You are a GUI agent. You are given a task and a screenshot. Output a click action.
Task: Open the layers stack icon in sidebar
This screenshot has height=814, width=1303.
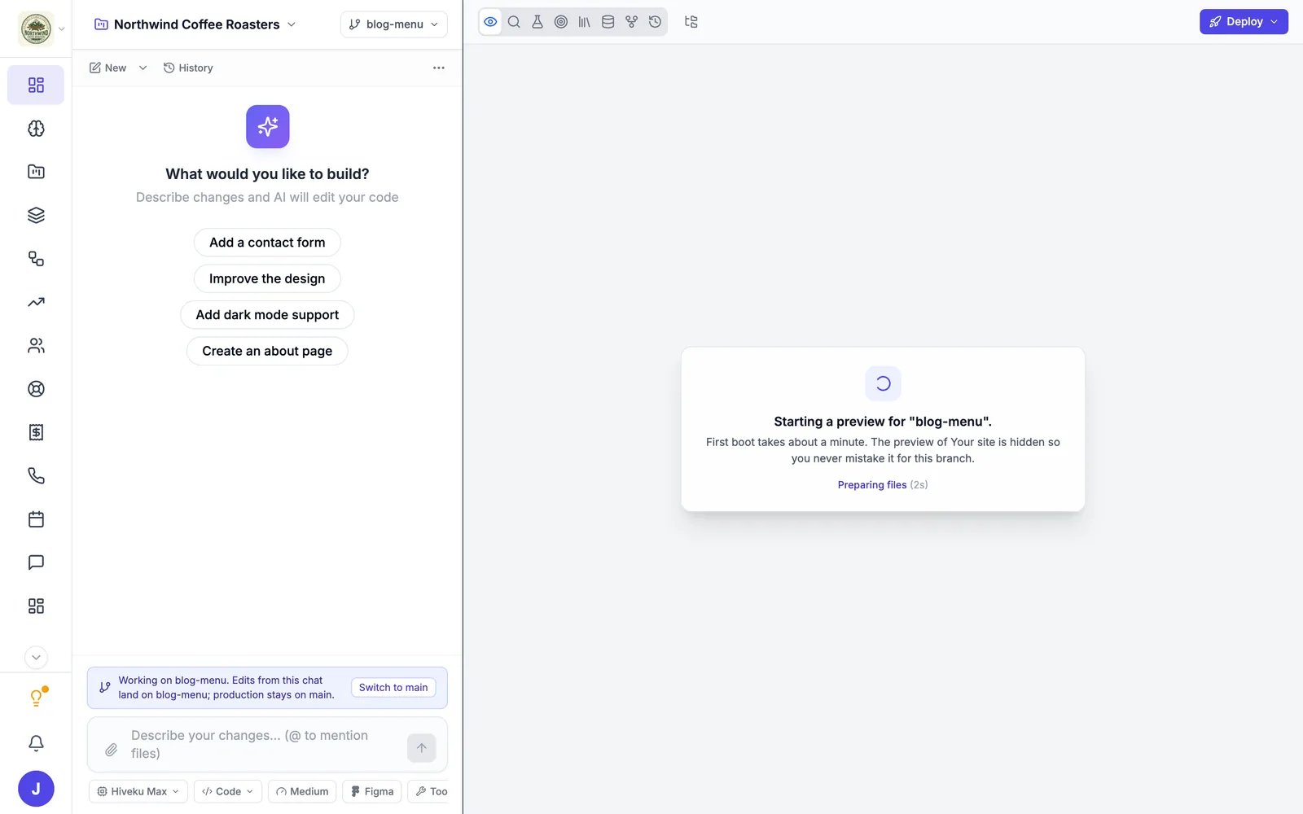click(36, 215)
